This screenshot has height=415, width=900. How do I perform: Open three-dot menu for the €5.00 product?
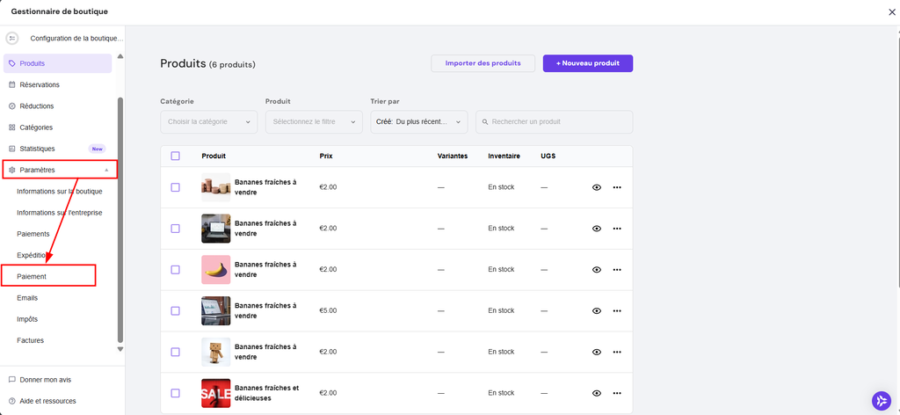click(x=617, y=310)
